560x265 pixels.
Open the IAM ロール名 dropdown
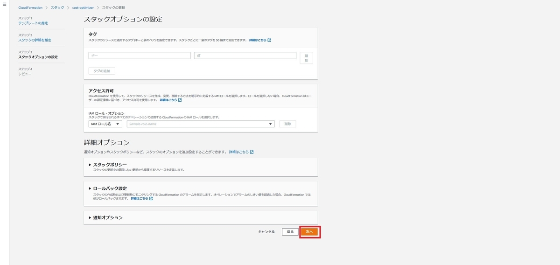click(105, 124)
